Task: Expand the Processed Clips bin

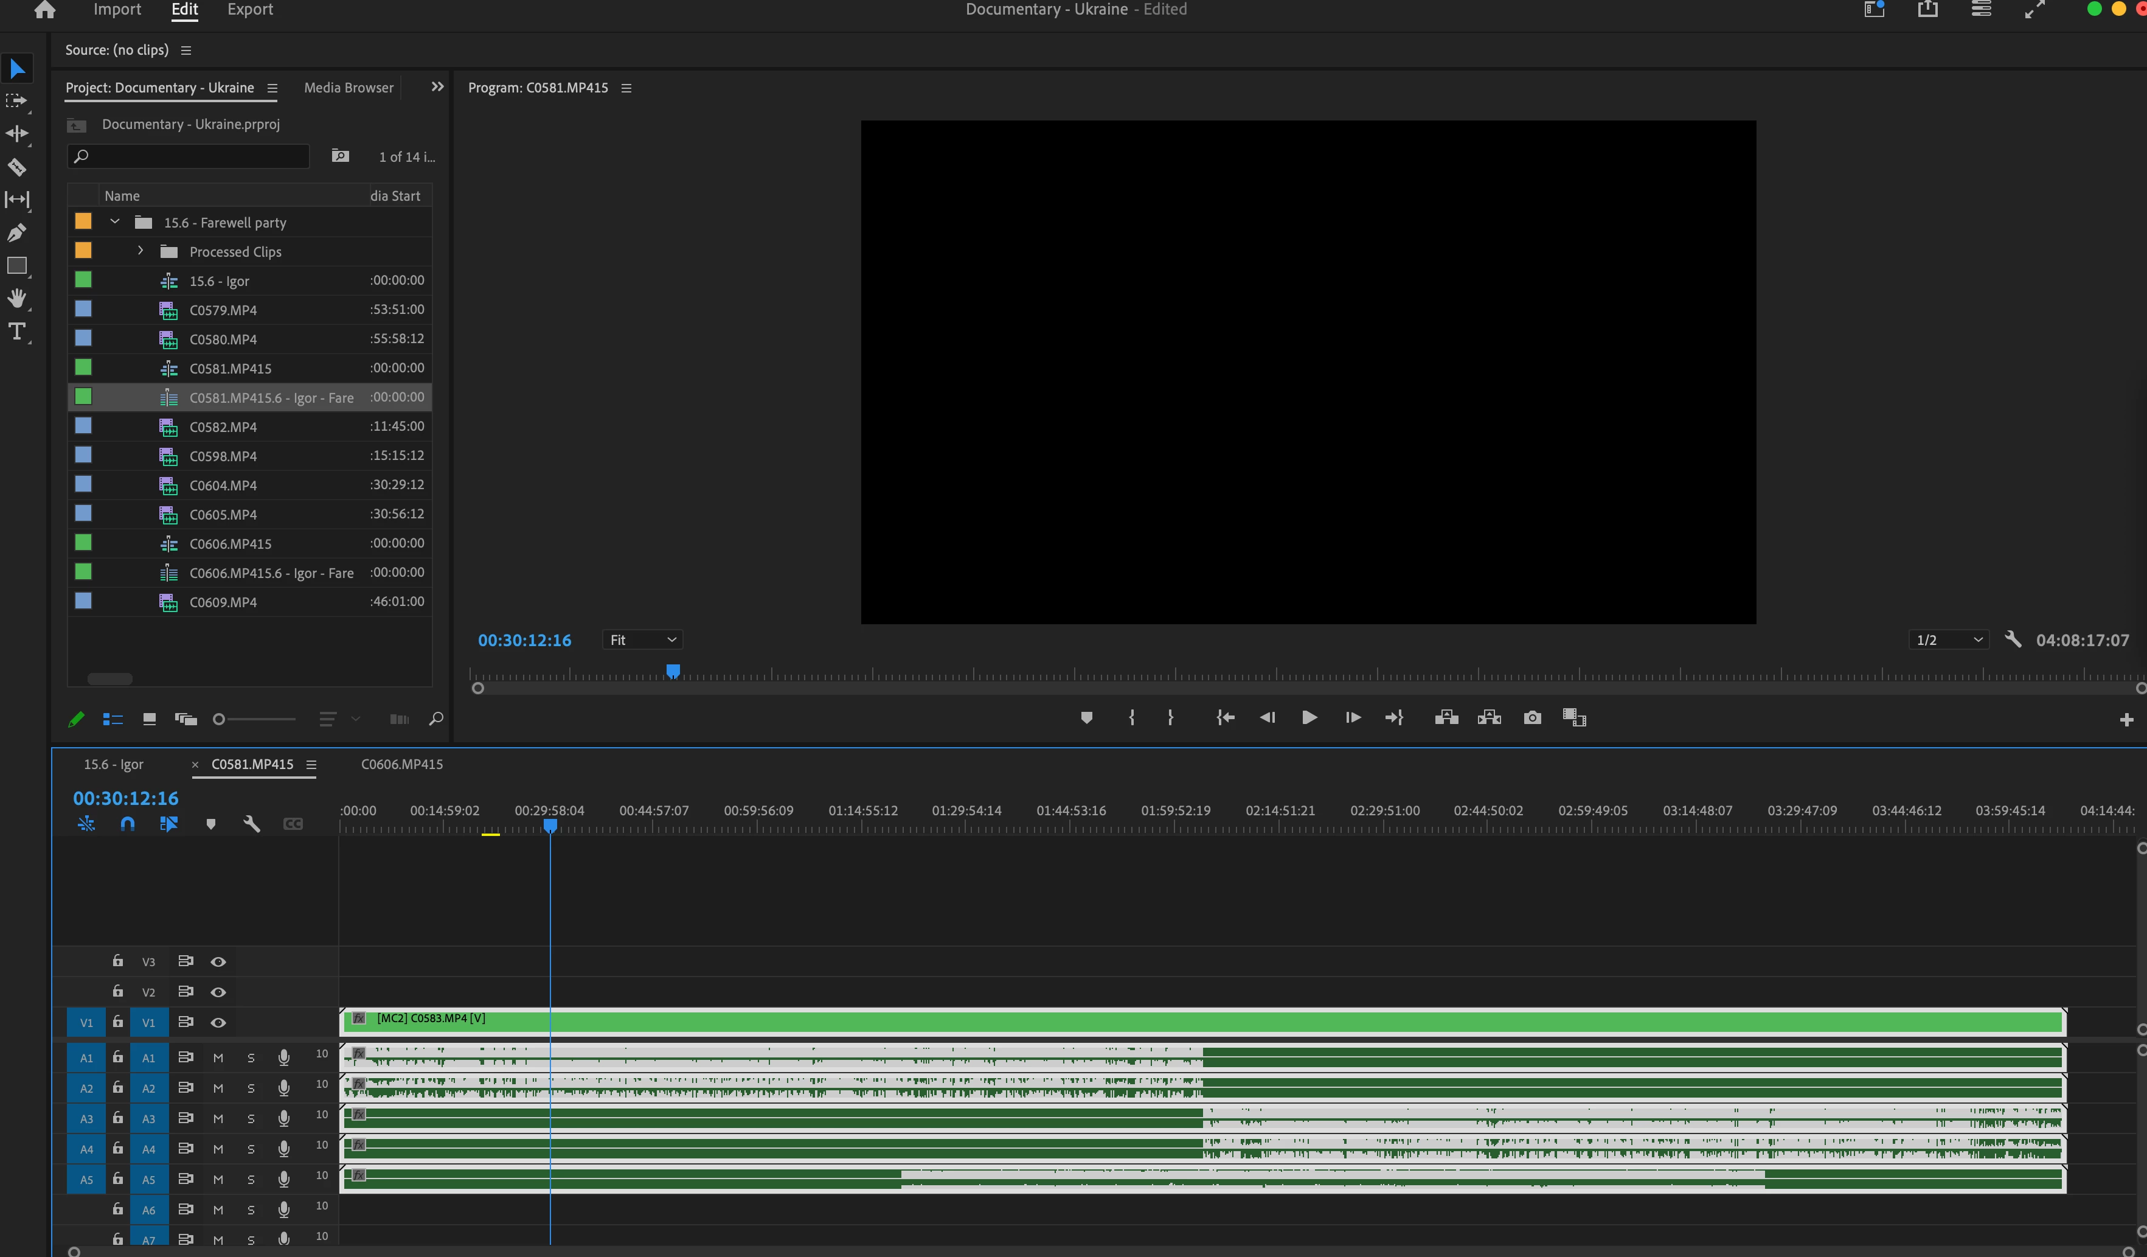Action: click(x=140, y=251)
